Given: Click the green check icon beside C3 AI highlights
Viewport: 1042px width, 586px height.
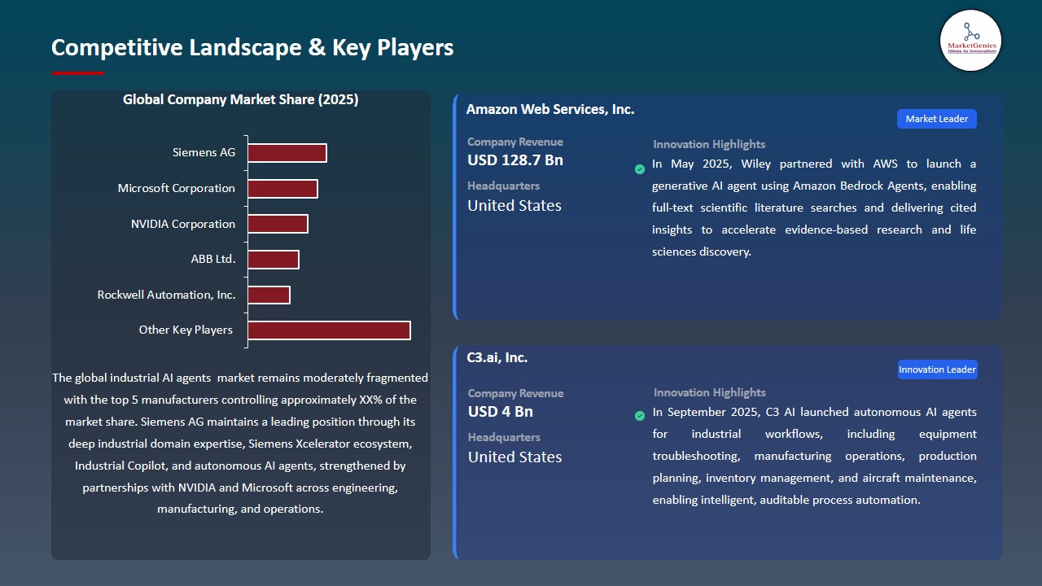Looking at the screenshot, I should point(640,416).
